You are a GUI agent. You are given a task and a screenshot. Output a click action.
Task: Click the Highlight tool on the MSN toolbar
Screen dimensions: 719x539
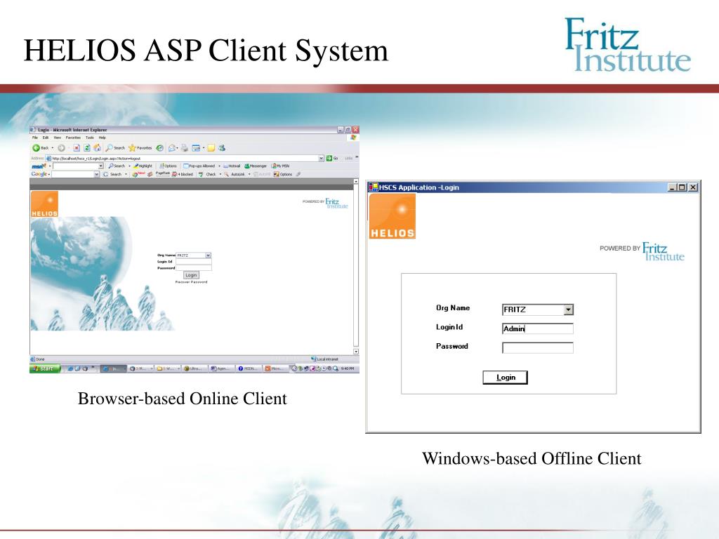point(143,166)
